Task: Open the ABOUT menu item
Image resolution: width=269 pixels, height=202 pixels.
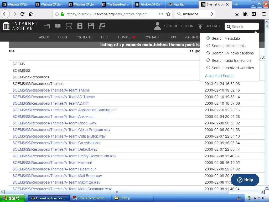Action: click(x=44, y=37)
